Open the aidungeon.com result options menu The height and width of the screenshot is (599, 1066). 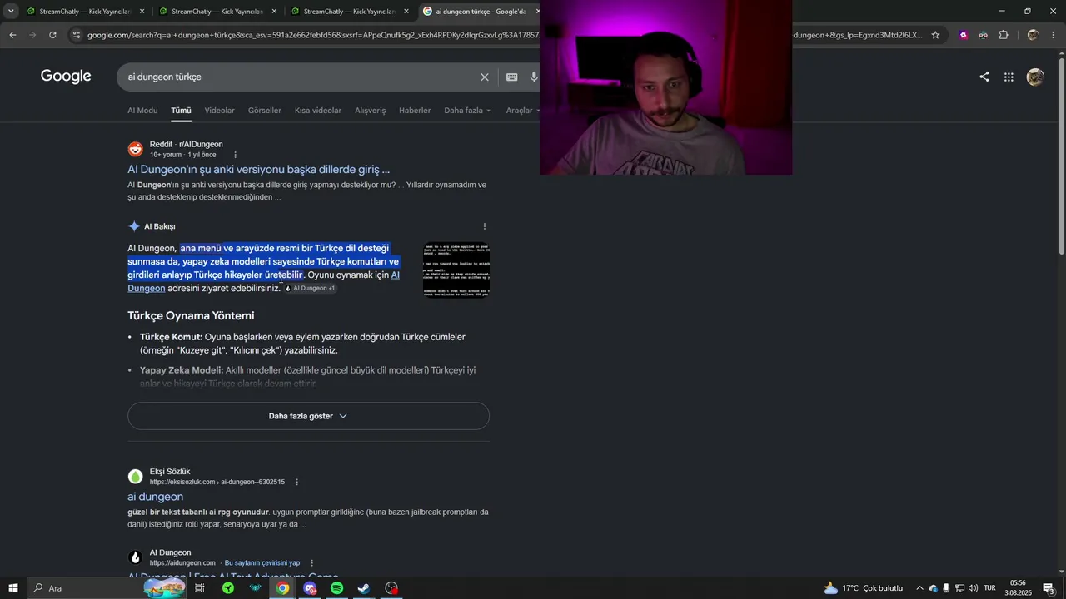[x=312, y=563]
